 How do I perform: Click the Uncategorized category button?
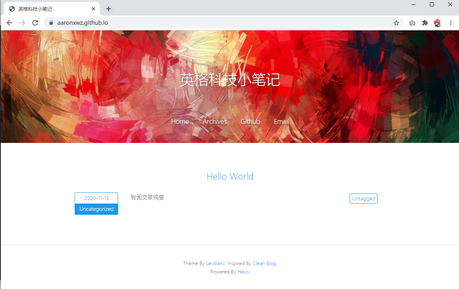(96, 209)
